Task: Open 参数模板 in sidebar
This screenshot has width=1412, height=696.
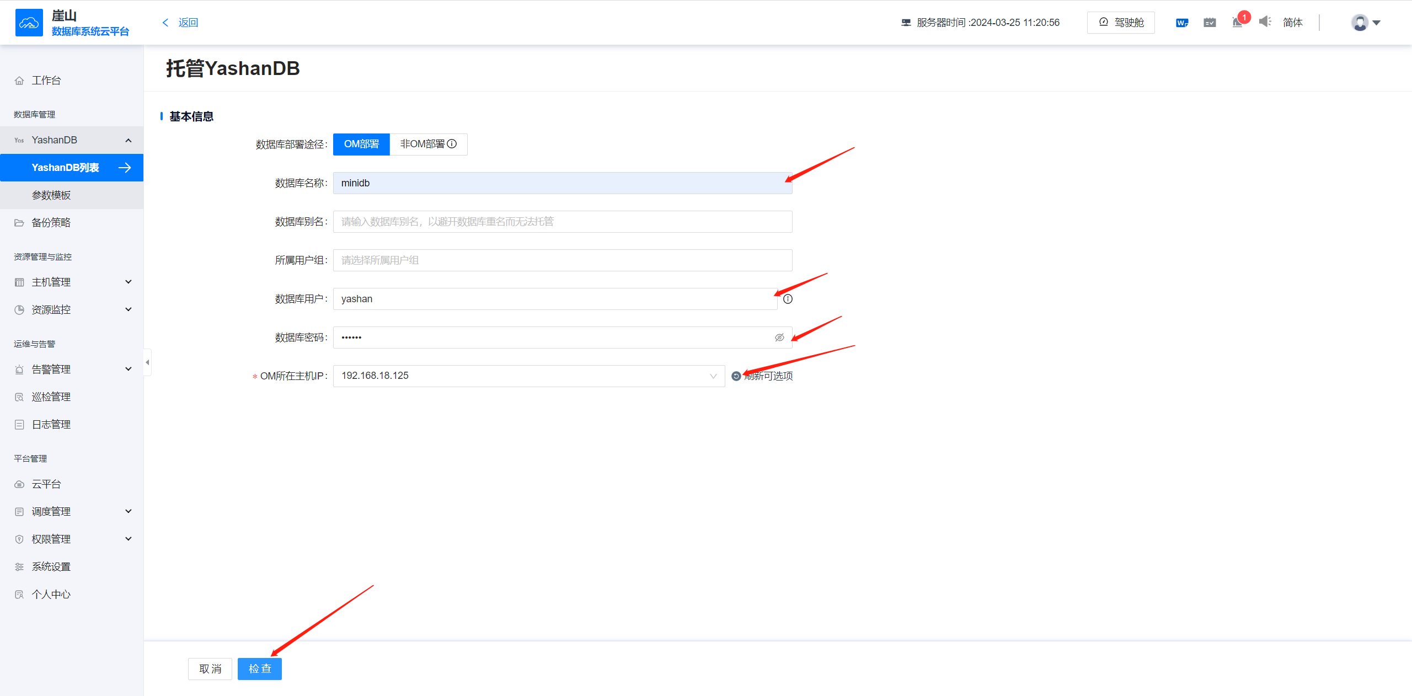Action: point(51,195)
